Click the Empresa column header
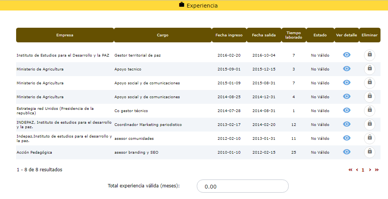 point(65,35)
